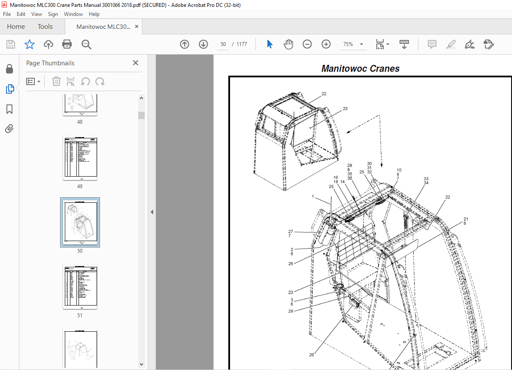Click the fit page scrolling icon
The height and width of the screenshot is (370, 512).
[380, 44]
